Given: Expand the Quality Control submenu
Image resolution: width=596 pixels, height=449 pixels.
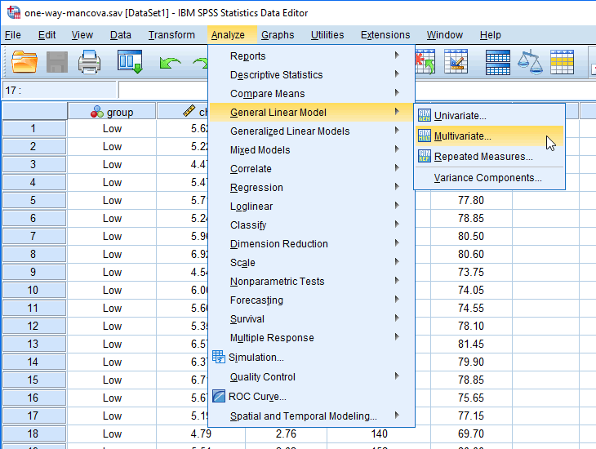Looking at the screenshot, I should point(311,377).
